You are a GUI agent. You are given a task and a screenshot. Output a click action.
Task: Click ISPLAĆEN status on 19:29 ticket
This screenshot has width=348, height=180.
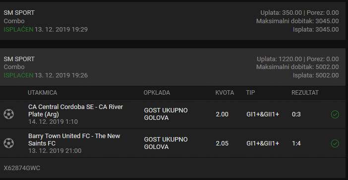(18, 30)
